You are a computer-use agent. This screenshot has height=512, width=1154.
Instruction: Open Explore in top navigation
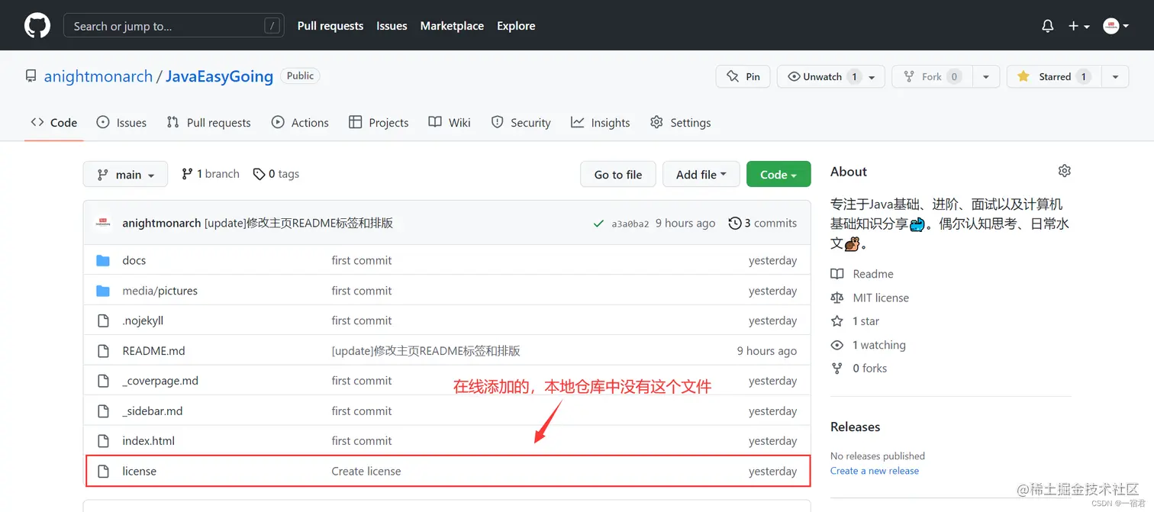[x=516, y=25]
